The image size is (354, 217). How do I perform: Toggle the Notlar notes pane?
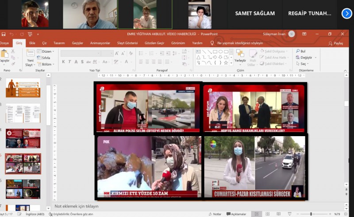(x=214, y=214)
